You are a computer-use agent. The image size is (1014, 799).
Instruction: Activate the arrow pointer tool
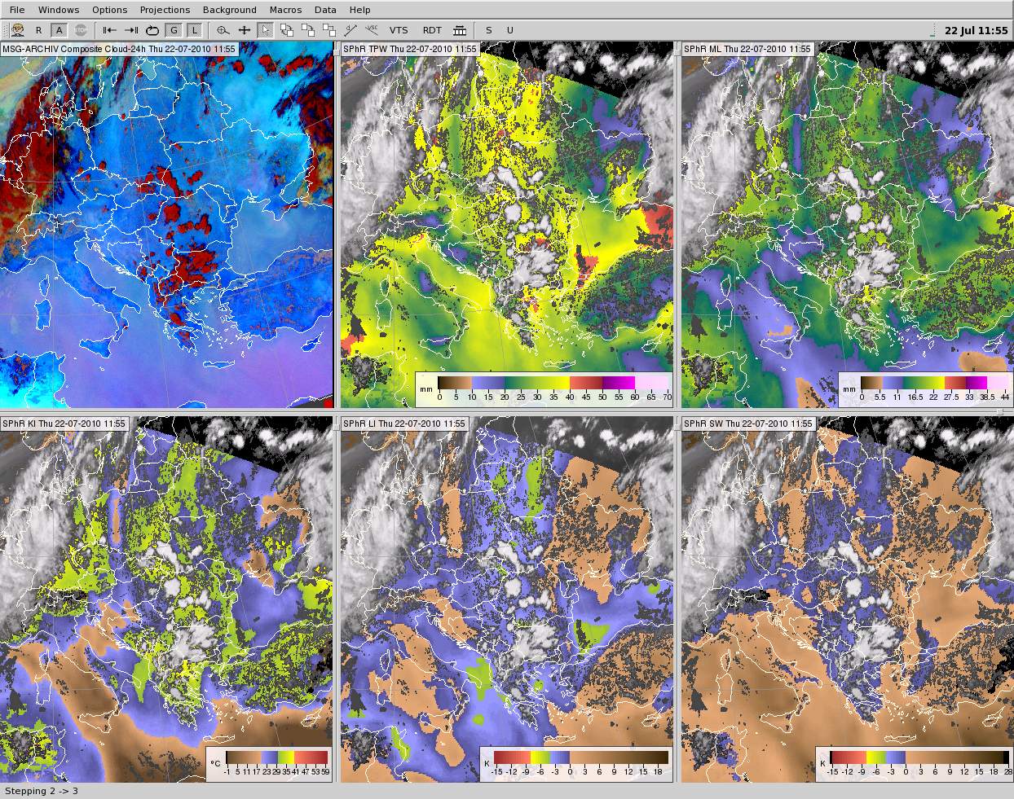tap(265, 30)
